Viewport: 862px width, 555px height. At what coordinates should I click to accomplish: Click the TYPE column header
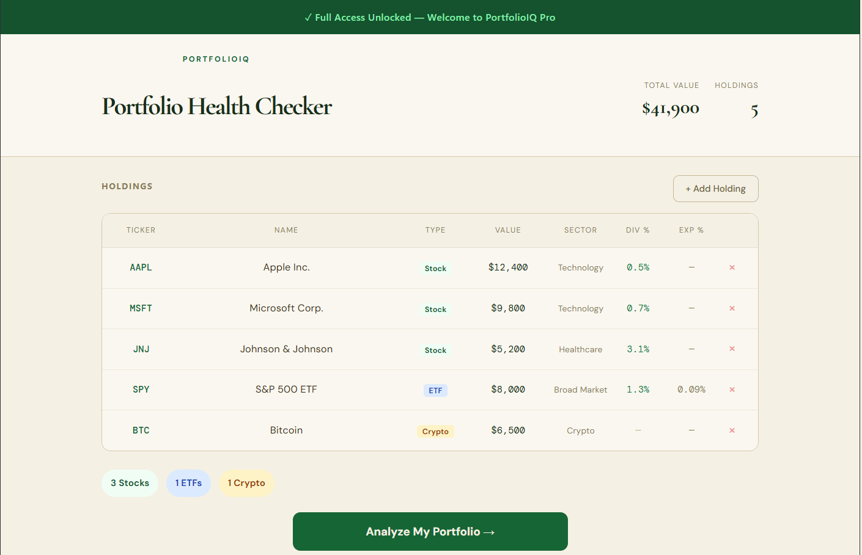(x=435, y=230)
